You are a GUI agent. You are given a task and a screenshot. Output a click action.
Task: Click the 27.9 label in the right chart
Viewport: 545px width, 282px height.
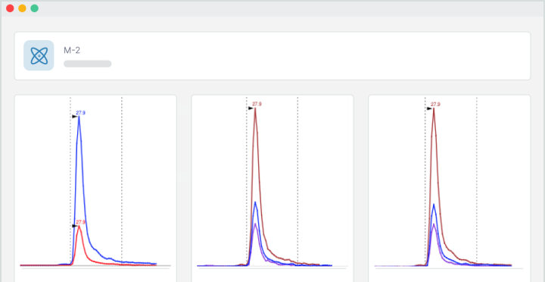[x=435, y=104]
